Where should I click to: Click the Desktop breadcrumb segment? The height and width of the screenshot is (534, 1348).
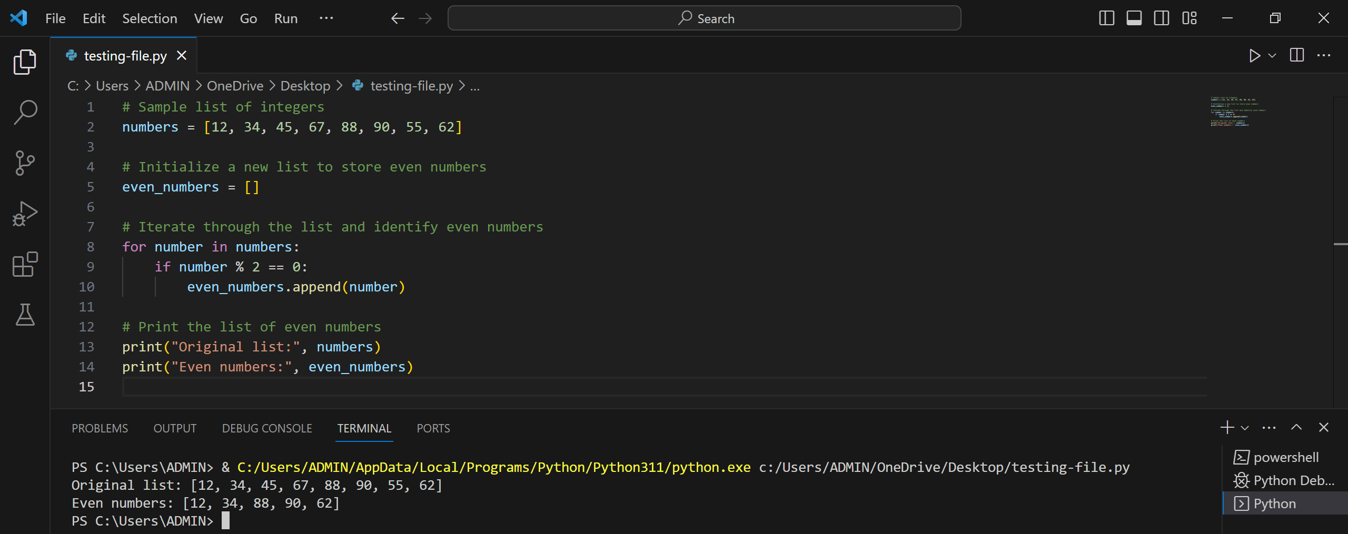305,86
